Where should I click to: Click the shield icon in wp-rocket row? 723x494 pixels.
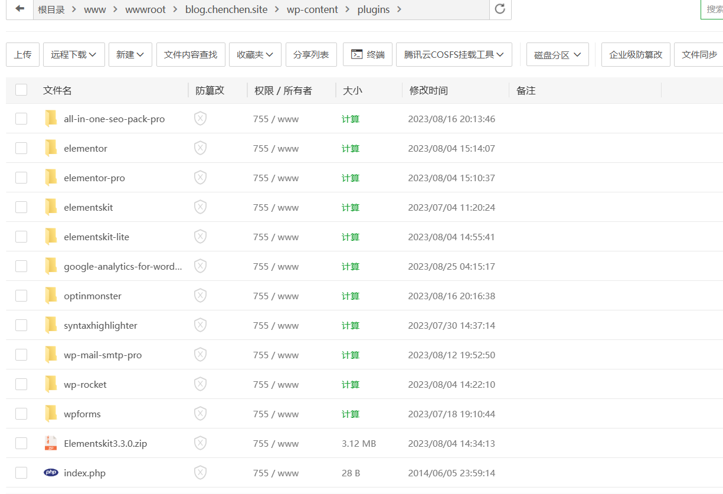pos(200,384)
